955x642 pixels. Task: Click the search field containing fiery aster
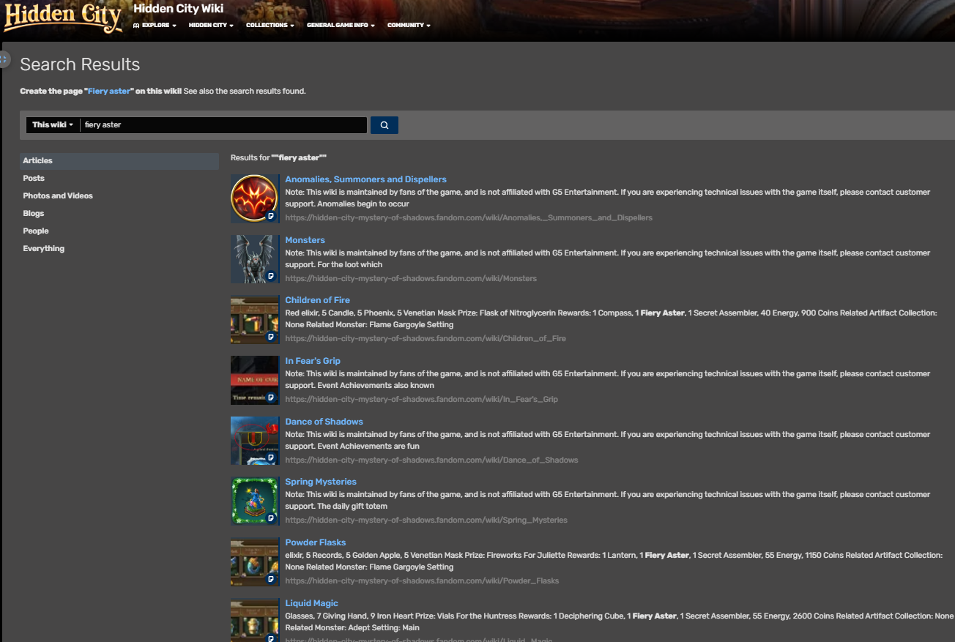tap(223, 125)
